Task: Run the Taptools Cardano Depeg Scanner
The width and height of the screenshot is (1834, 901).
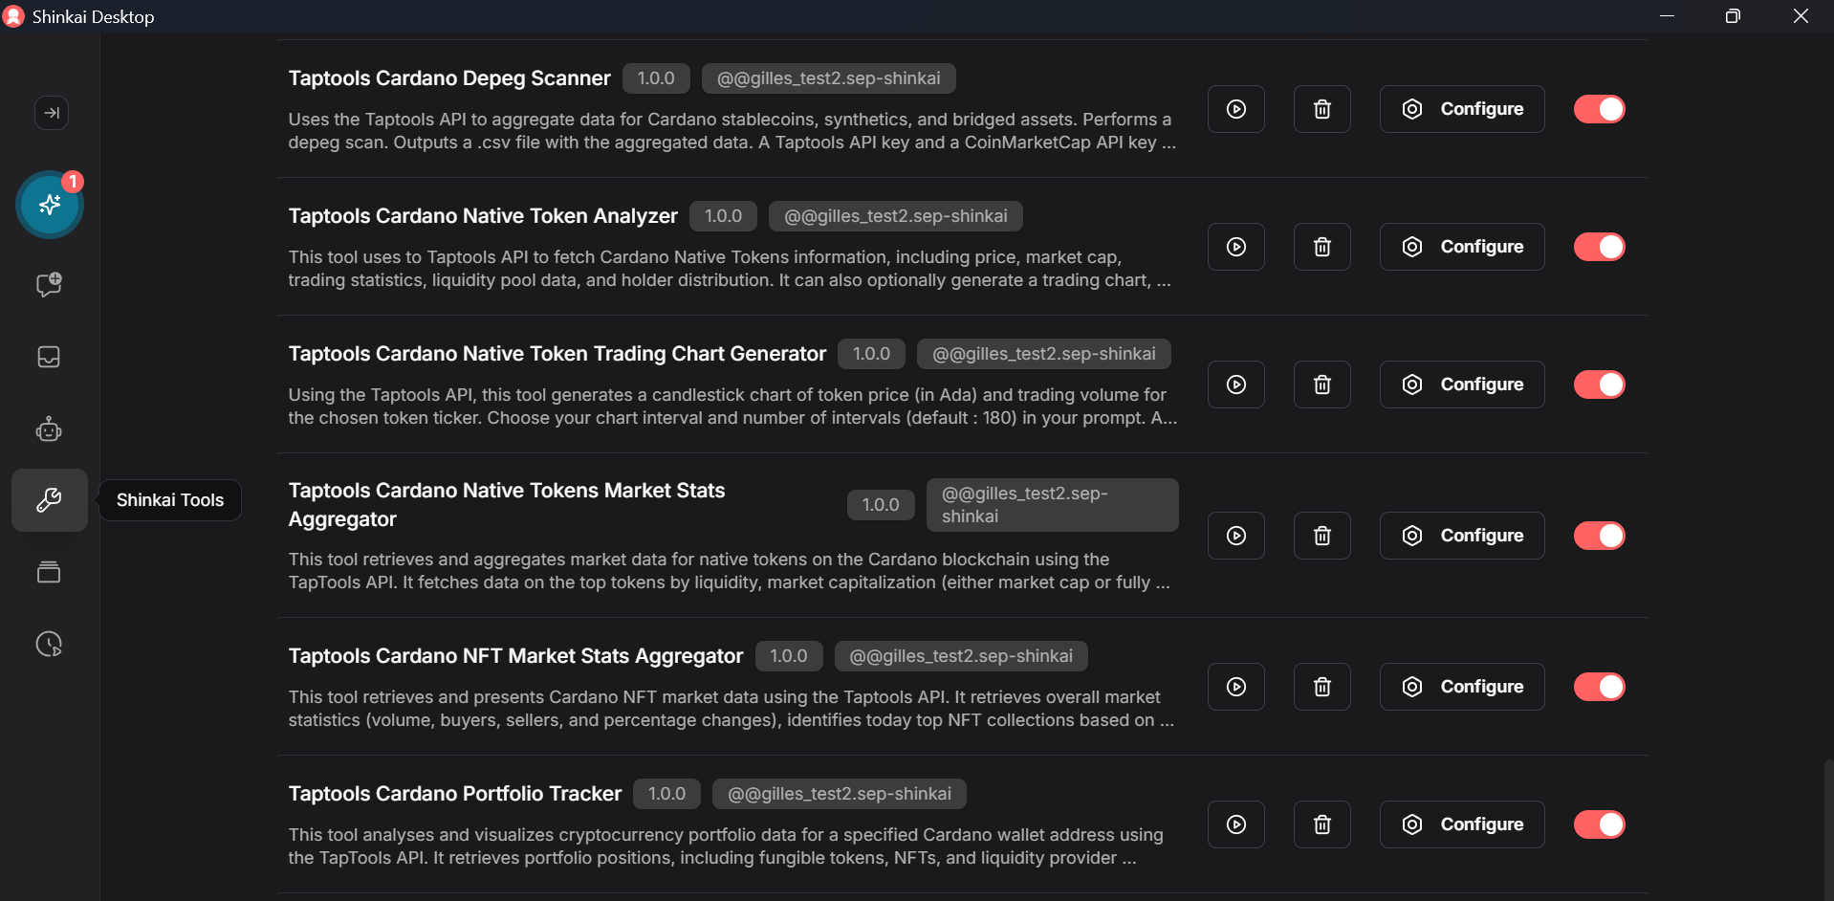Action: [x=1235, y=108]
